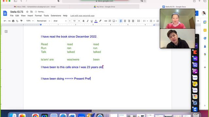The width and height of the screenshot is (209, 117).
Task: Click the move-to-folder icon beside the title
Action: tap(31, 12)
